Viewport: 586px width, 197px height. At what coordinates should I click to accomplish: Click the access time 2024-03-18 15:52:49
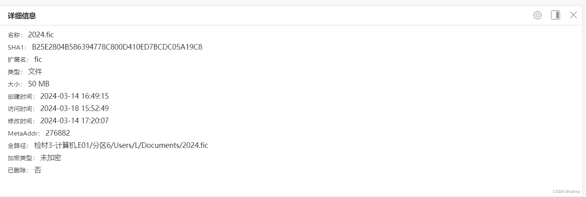point(75,109)
